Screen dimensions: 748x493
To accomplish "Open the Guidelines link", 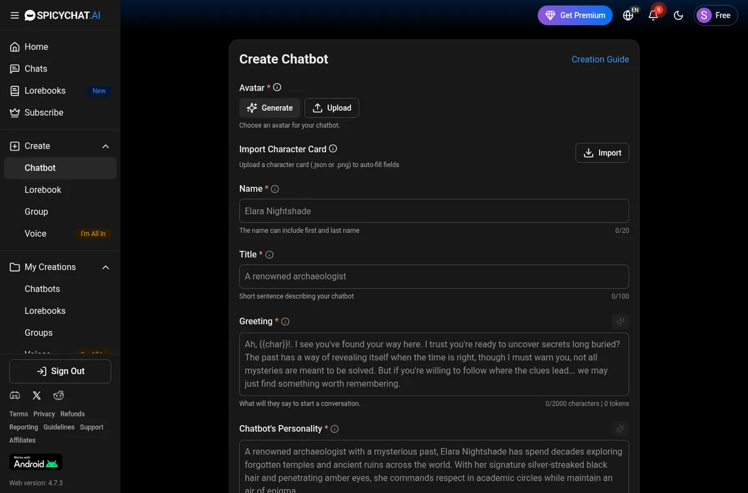I will click(x=59, y=427).
